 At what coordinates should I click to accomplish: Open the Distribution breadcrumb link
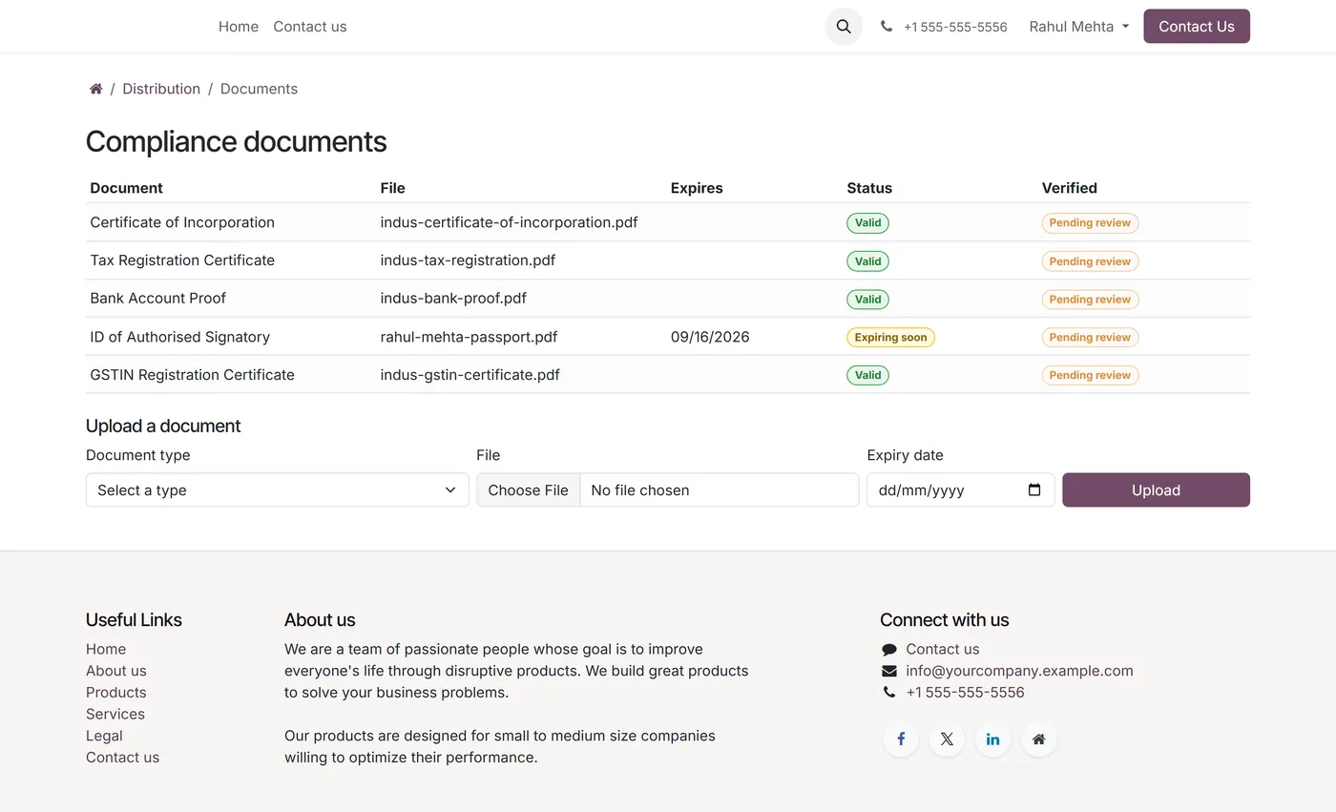point(161,89)
